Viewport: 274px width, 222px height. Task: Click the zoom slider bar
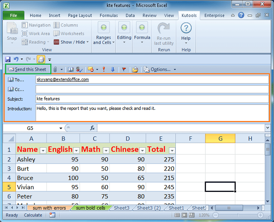point(238,215)
